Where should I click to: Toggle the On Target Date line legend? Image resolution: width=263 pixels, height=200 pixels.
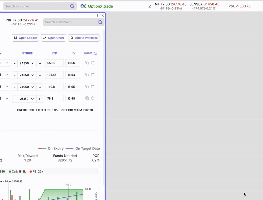83,149
